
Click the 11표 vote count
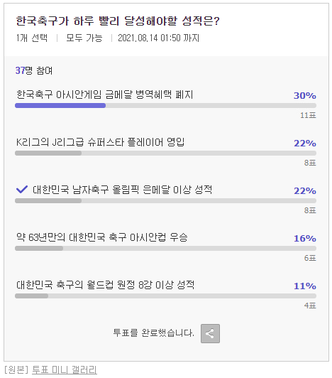point(308,115)
